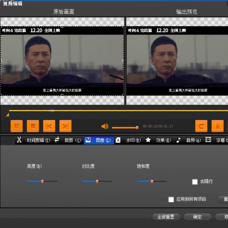The height and width of the screenshot is (228, 228).
Task: Click the music note audio icon
Action: click(179, 140)
